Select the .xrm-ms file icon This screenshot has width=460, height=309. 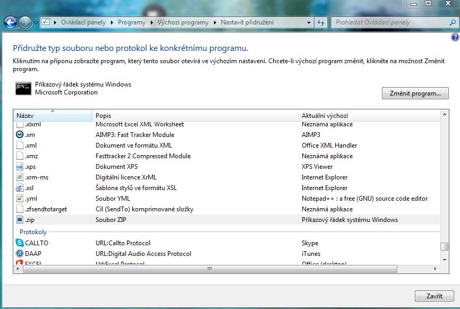(x=19, y=177)
